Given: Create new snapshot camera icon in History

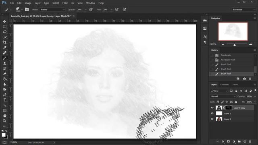Looking at the screenshot, I should pyautogui.click(x=244, y=79).
